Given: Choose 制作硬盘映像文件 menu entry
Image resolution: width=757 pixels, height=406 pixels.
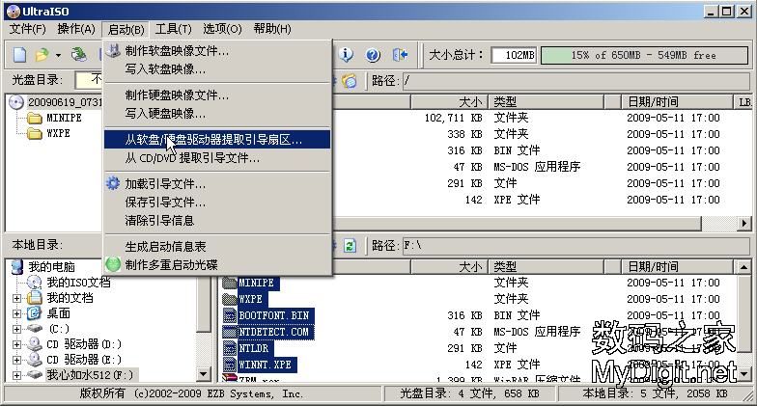Looking at the screenshot, I should pyautogui.click(x=217, y=95).
